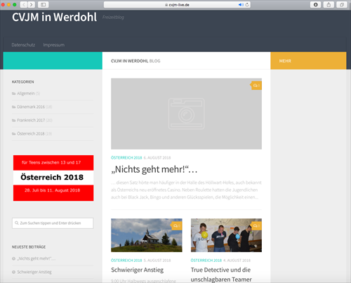Open the chapel-on-hill post thumbnail
Image resolution: width=351 pixels, height=283 pixels.
(147, 235)
